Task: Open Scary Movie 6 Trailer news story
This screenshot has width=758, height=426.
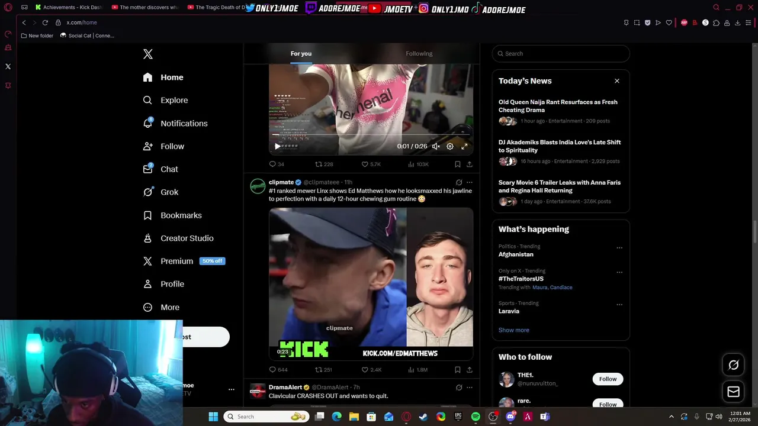Action: point(561,192)
